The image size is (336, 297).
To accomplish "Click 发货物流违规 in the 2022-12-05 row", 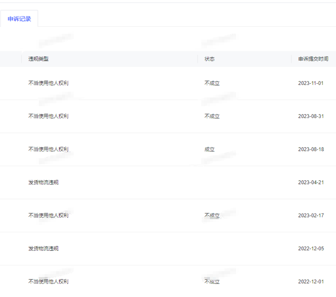I will [x=43, y=249].
